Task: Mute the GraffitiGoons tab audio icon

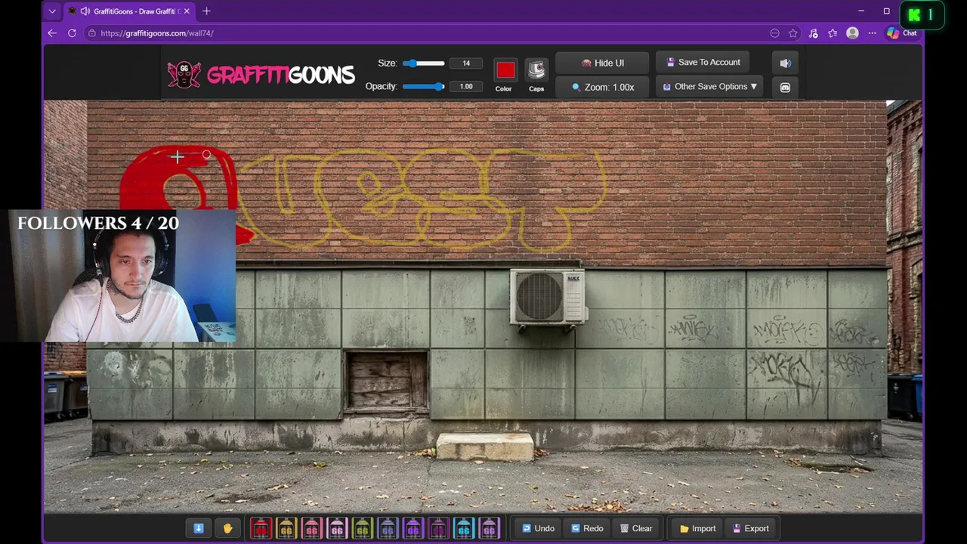Action: pyautogui.click(x=85, y=11)
